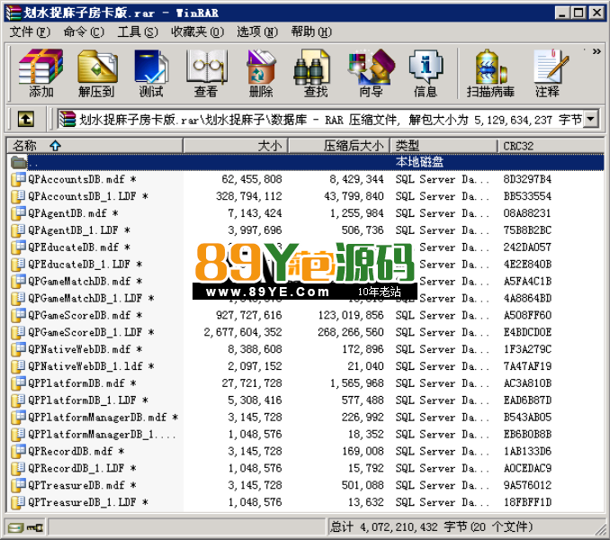
Task: Click the QPAccountsDB.mdf file icon
Action: click(x=18, y=179)
